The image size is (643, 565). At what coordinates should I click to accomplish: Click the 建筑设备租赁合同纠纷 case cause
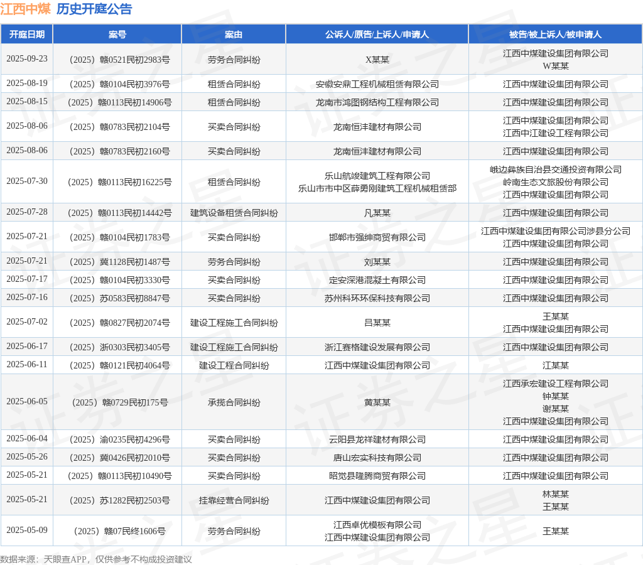tap(234, 213)
